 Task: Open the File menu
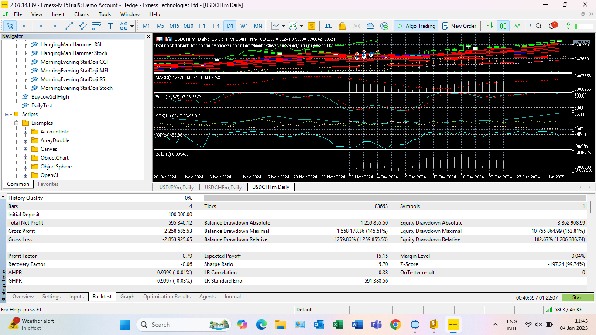[x=18, y=14]
